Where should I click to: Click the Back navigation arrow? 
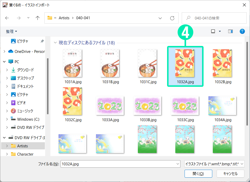(7, 18)
